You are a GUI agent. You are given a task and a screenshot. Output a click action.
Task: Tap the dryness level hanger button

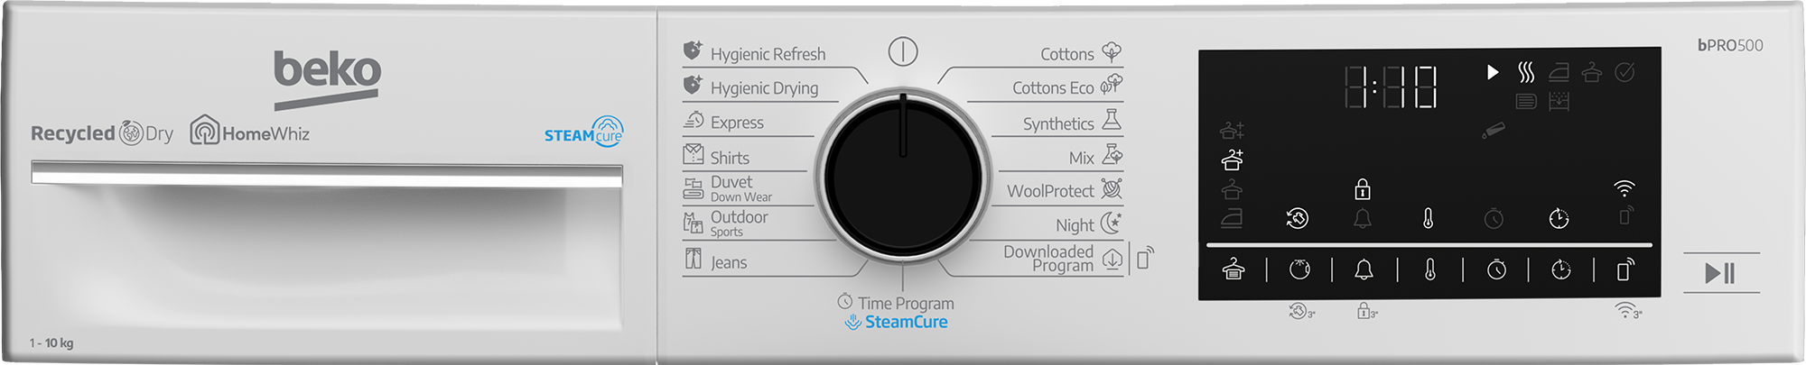[x=1233, y=269]
